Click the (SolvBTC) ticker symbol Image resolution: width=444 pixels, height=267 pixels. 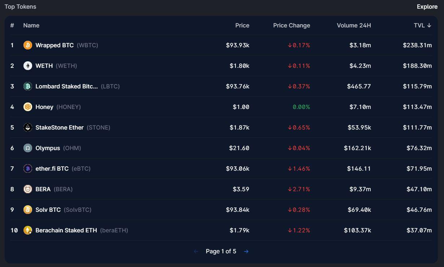(78, 210)
